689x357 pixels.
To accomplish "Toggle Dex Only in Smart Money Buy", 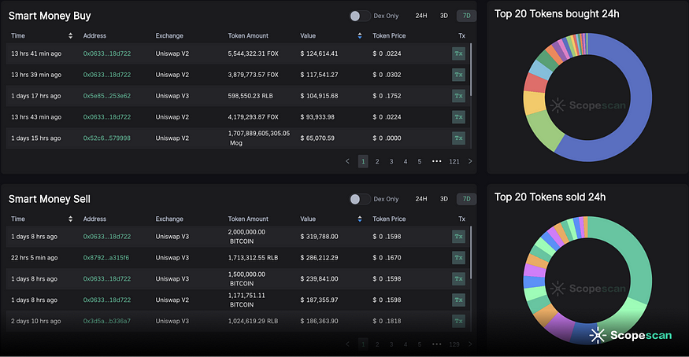I will tap(359, 16).
